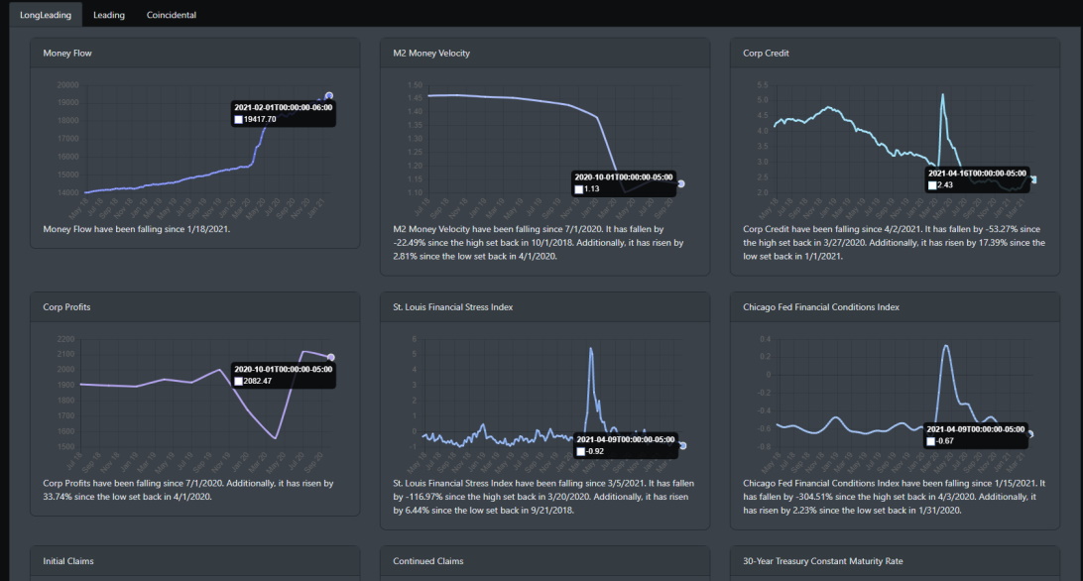Click the last data point on M2 Money Velocity chart

[681, 183]
